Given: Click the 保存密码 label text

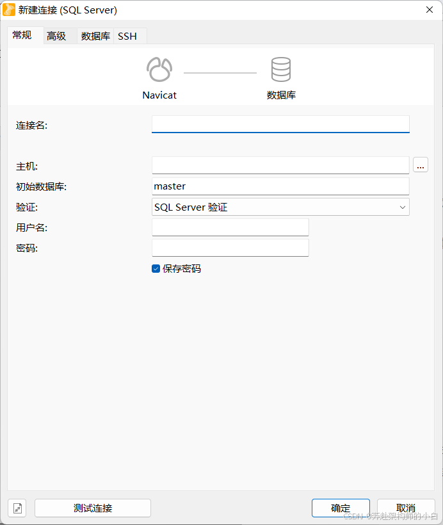Looking at the screenshot, I should (182, 268).
